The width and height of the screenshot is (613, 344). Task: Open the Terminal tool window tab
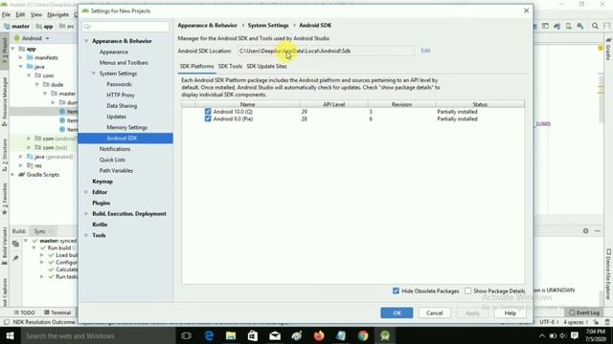pyautogui.click(x=57, y=312)
